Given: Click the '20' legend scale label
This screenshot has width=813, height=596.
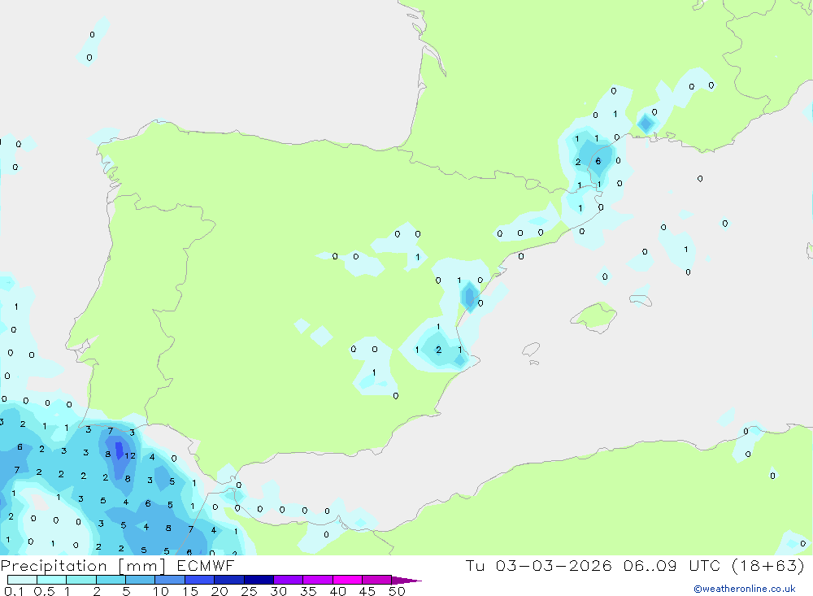Looking at the screenshot, I should click(x=220, y=591).
